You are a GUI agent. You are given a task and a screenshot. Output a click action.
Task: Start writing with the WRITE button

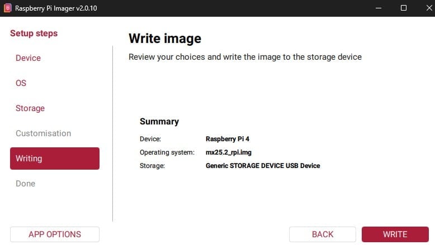395,234
